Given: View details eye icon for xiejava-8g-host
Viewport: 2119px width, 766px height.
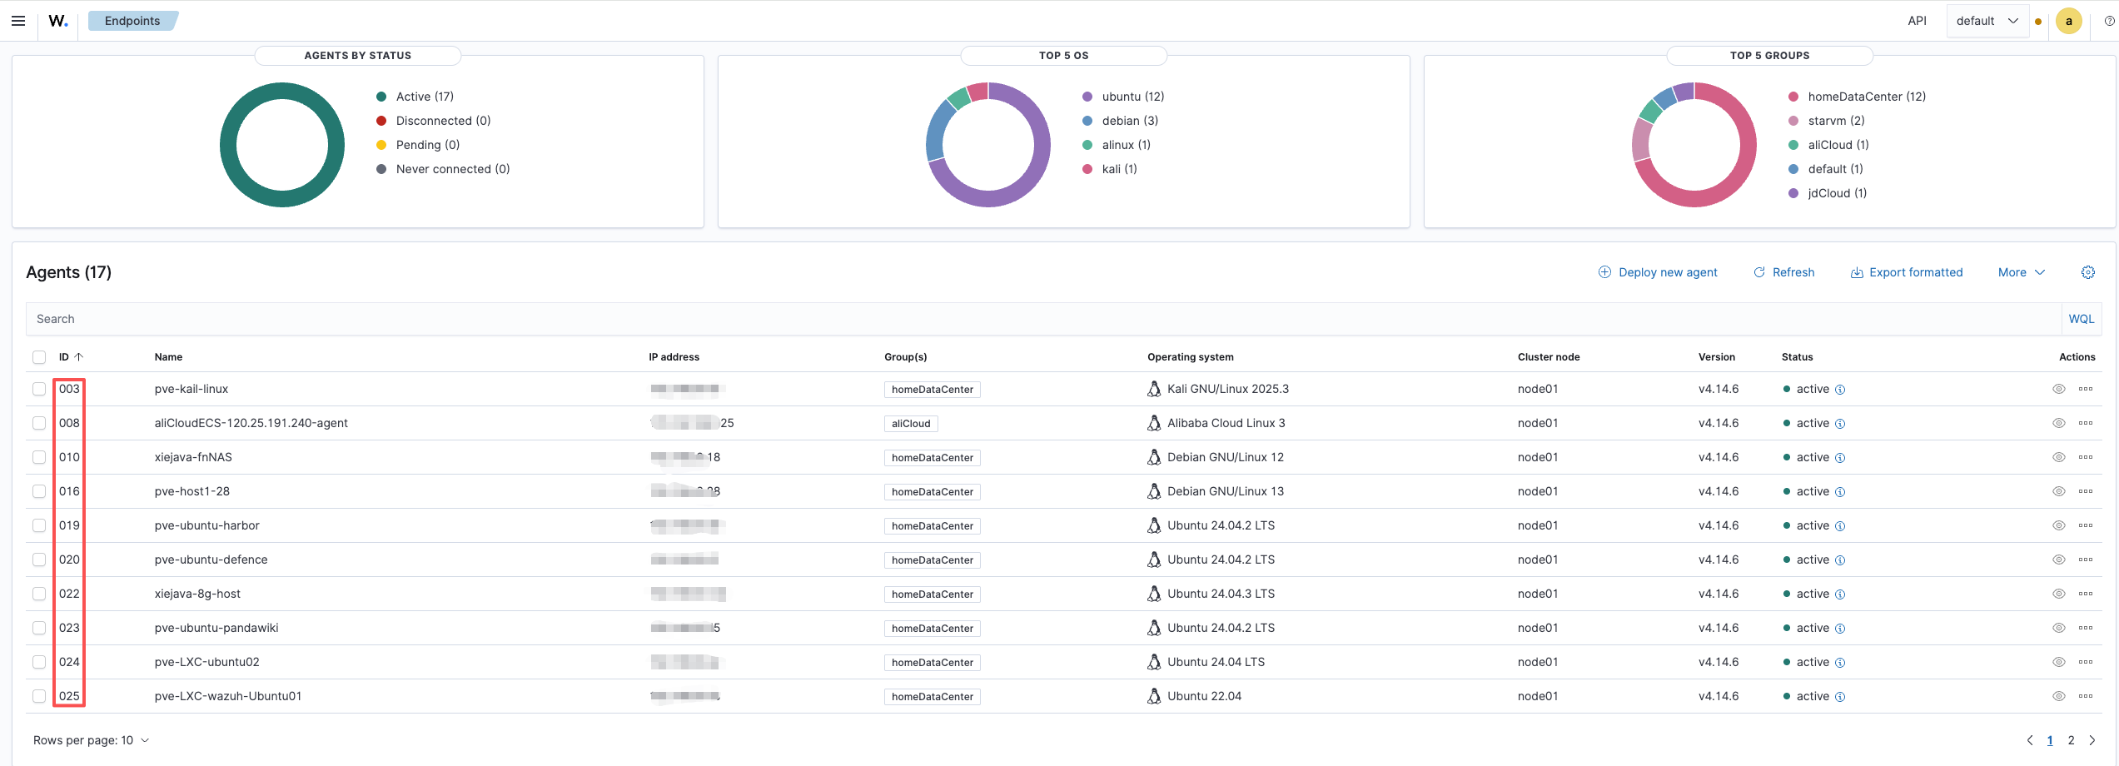Looking at the screenshot, I should [2058, 594].
